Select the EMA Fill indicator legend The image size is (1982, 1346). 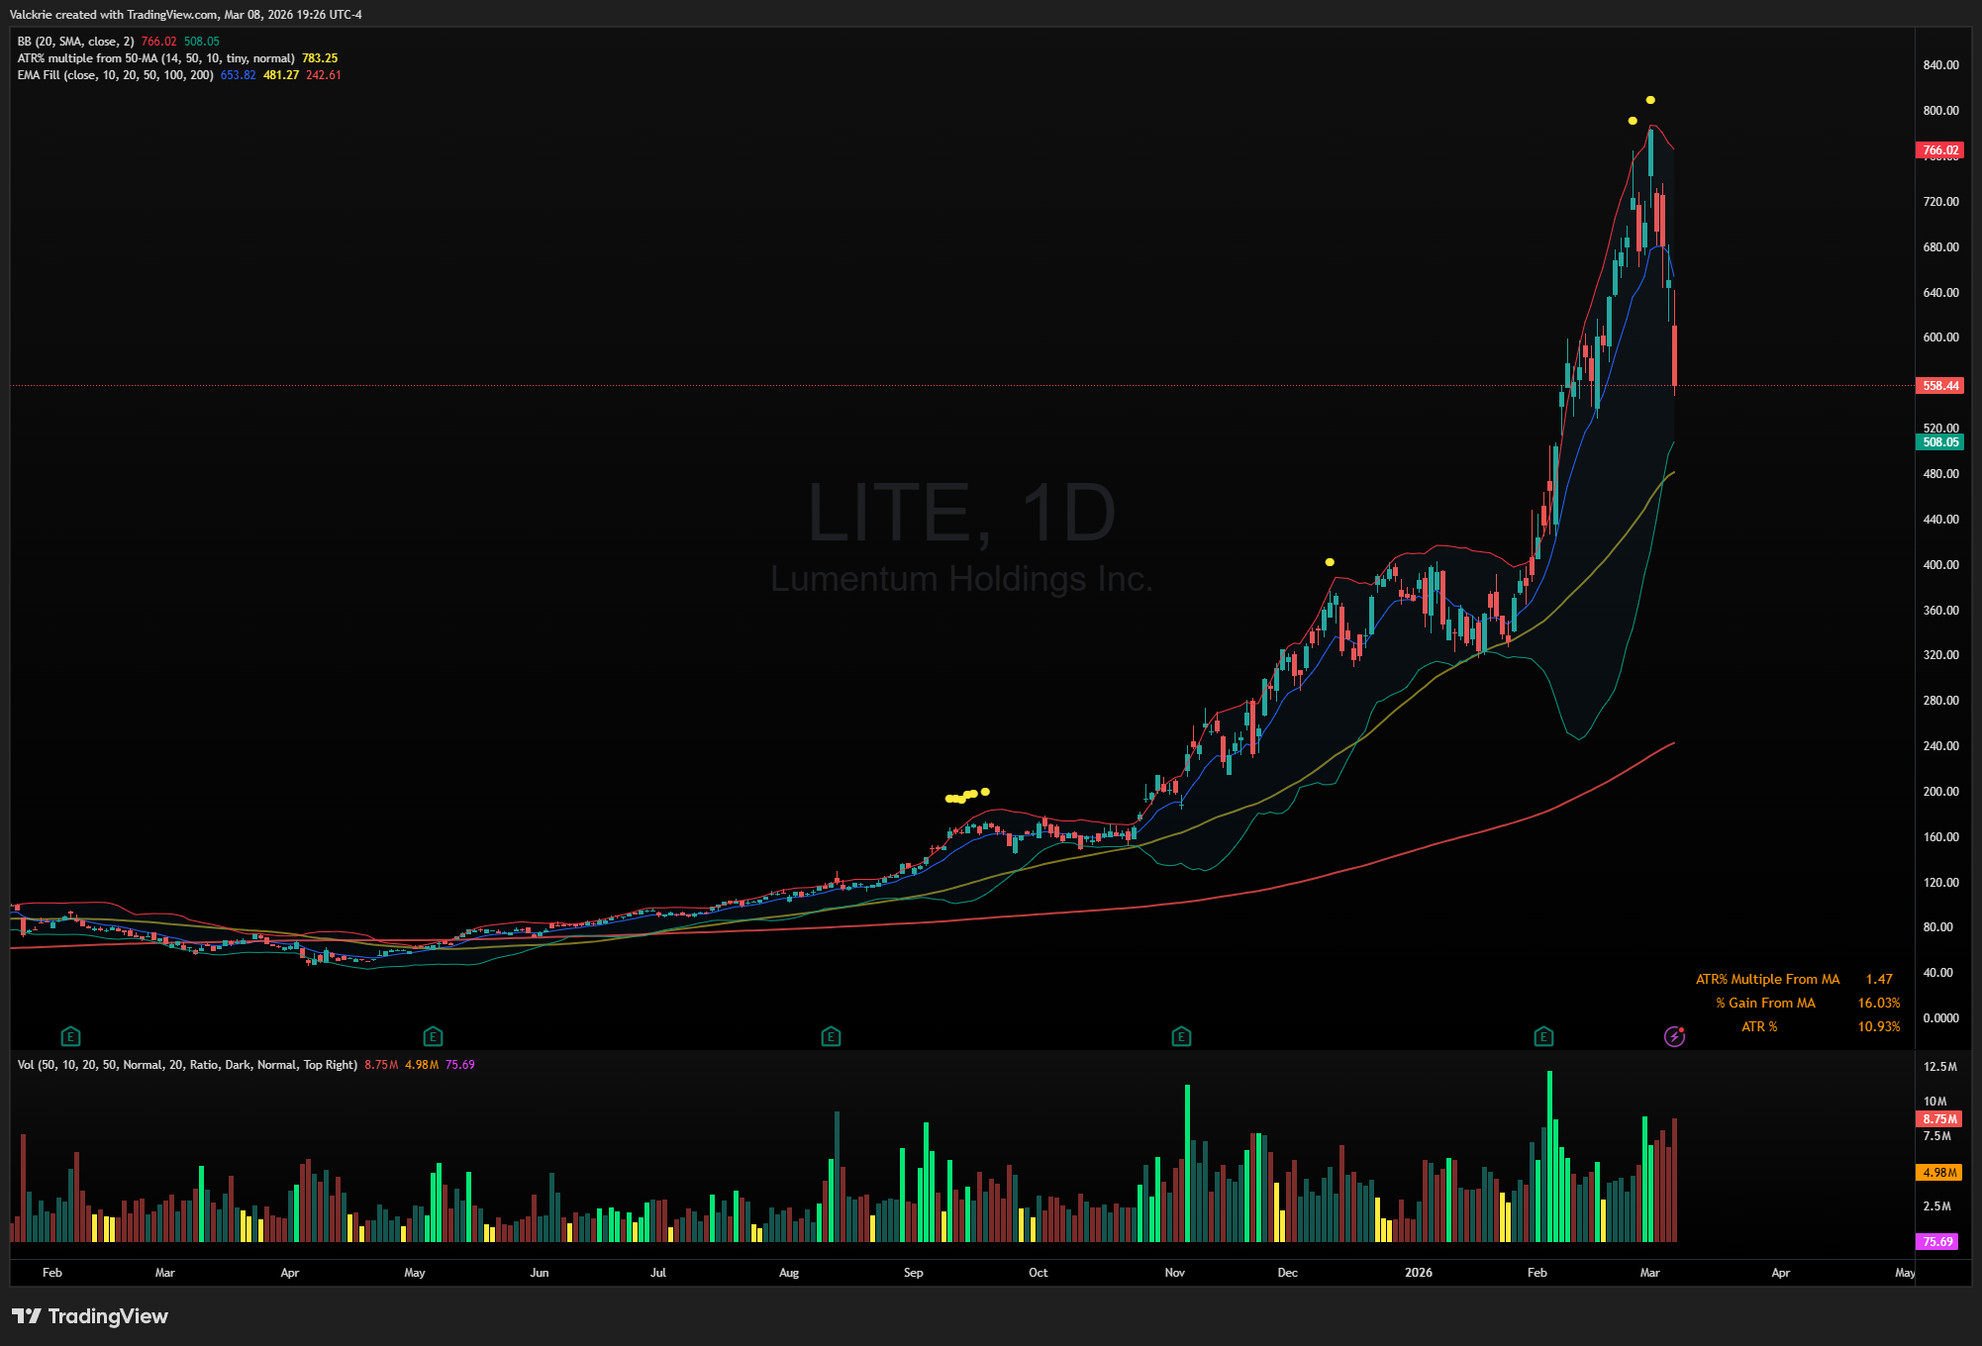click(115, 75)
